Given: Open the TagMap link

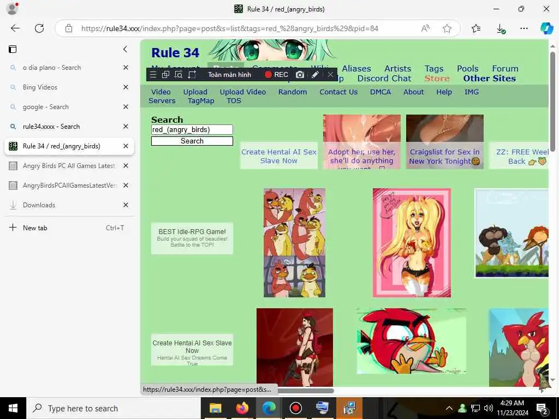Looking at the screenshot, I should (x=201, y=101).
